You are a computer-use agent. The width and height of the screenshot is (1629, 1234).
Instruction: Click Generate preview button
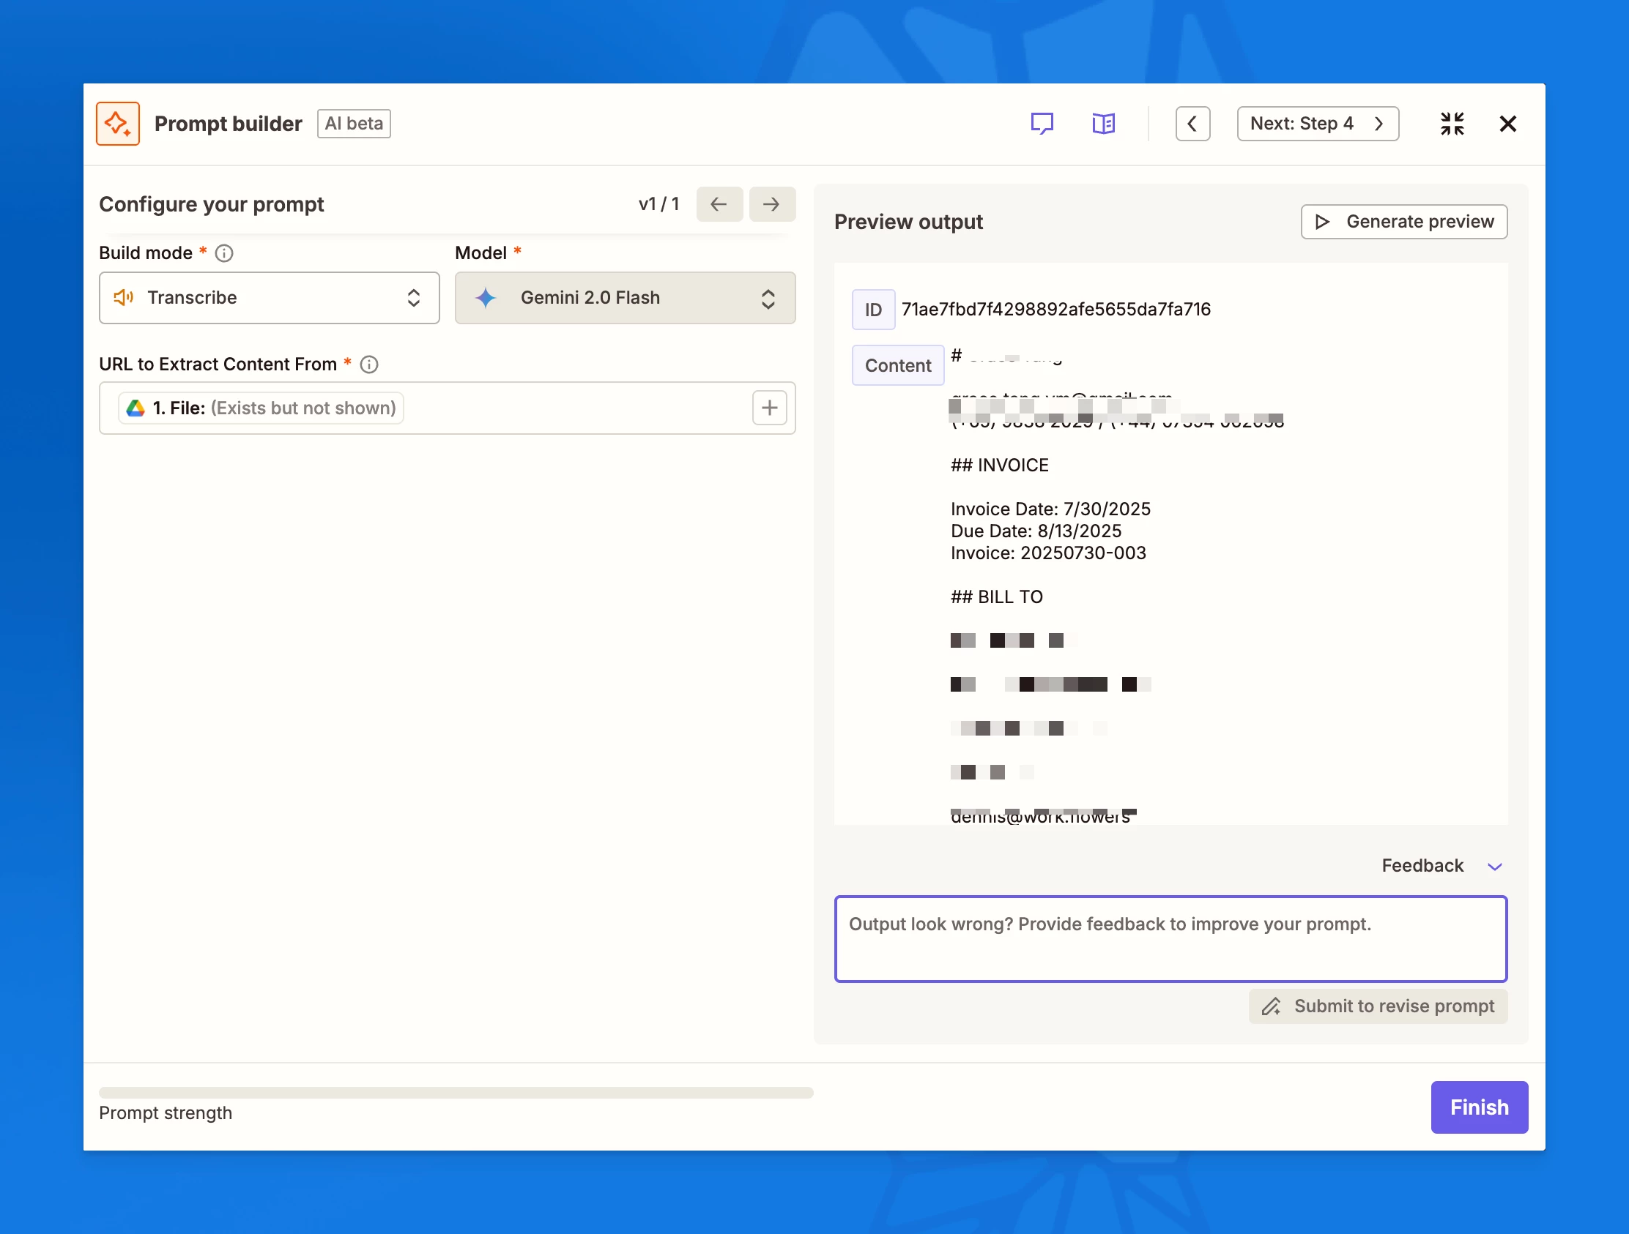tap(1403, 222)
